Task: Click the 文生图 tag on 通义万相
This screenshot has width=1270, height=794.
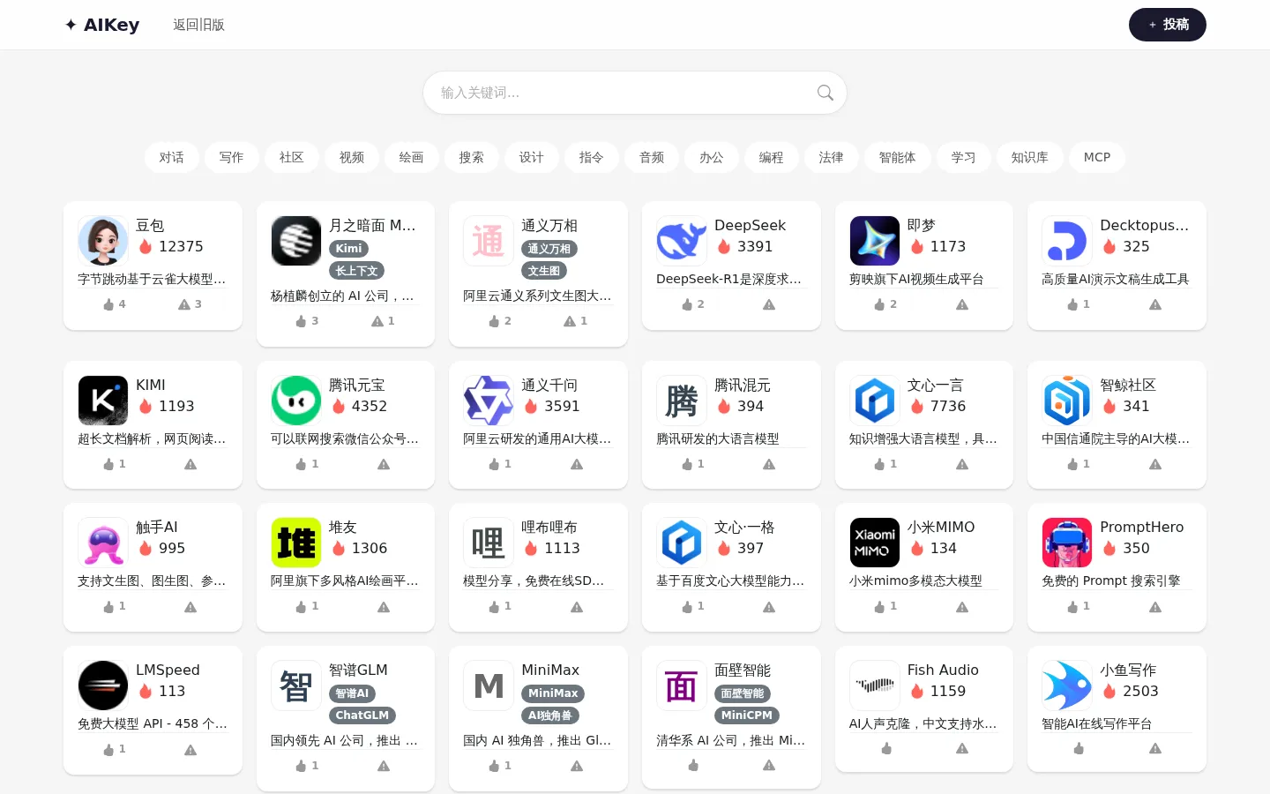Action: (x=544, y=271)
